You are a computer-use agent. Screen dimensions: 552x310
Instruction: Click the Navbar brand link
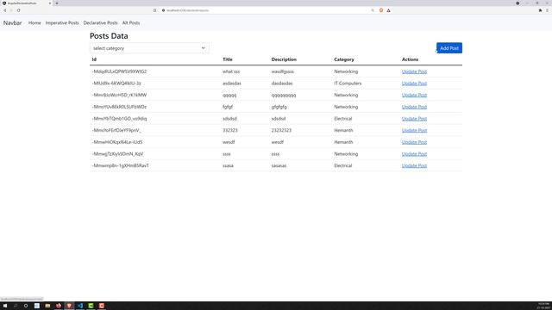coord(12,23)
